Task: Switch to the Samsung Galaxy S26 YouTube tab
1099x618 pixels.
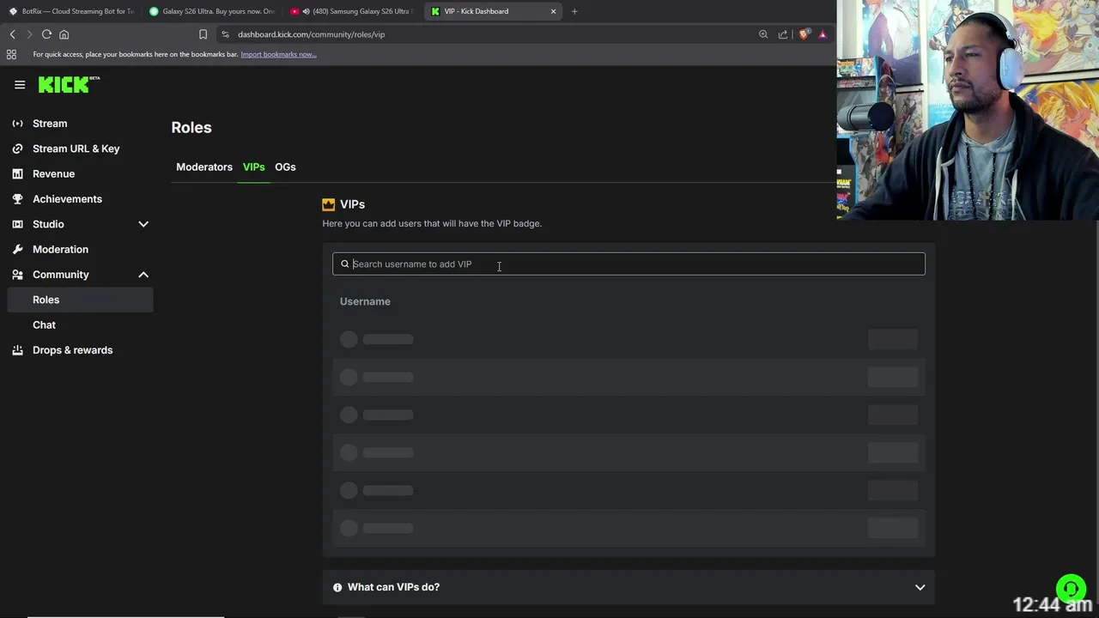Action: point(352,11)
